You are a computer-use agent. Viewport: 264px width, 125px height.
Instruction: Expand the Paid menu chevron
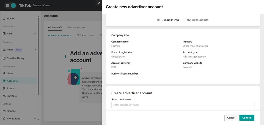pos(35,34)
